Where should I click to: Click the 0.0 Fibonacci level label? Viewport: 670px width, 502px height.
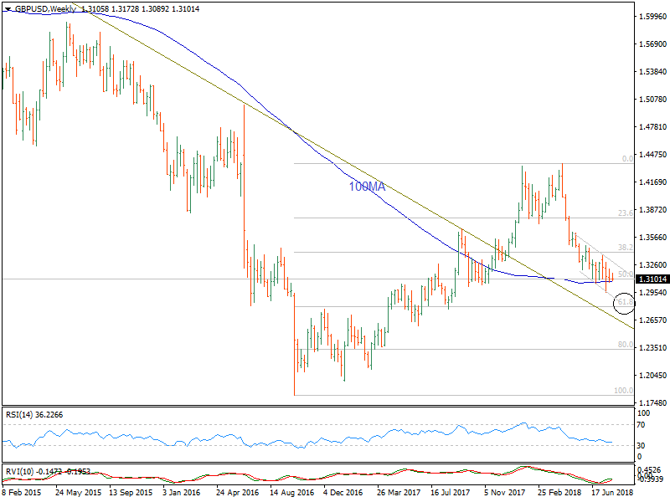627,159
